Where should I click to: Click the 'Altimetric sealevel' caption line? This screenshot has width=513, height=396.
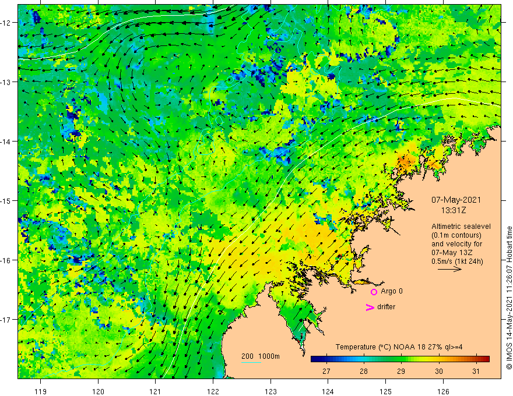click(x=461, y=227)
